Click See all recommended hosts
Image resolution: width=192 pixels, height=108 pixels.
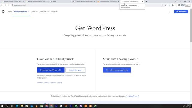(x=117, y=70)
